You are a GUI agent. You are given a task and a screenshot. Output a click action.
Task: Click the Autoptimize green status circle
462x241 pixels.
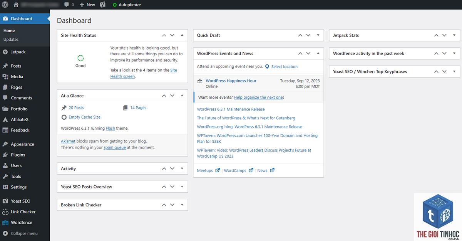click(115, 5)
